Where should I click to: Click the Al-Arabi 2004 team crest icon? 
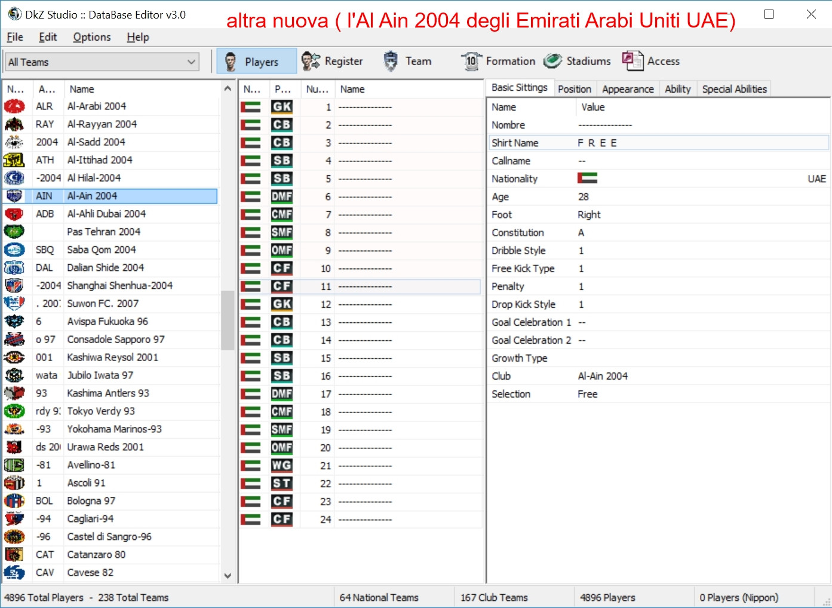[14, 106]
